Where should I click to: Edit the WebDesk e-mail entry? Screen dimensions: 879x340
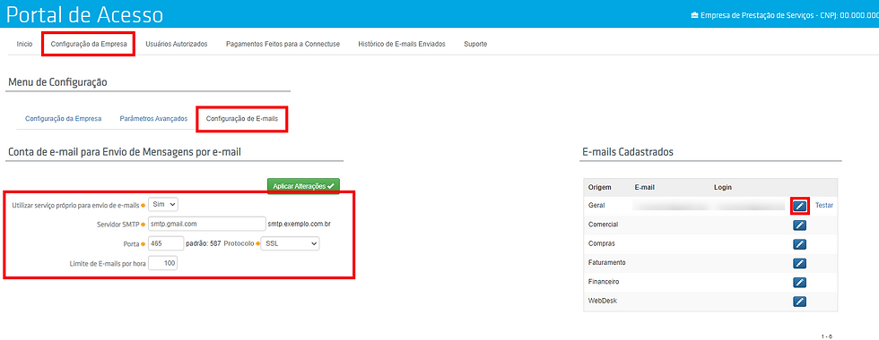[x=800, y=302]
